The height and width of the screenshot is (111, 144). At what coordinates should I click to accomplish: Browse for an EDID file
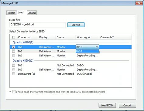tap(76, 25)
